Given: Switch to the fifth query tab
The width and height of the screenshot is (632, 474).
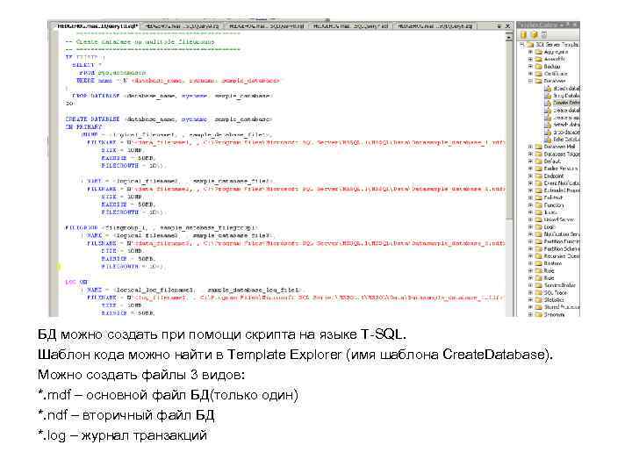Looking at the screenshot, I should click(x=434, y=26).
